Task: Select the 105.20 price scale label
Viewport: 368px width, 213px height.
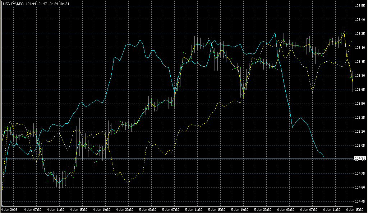Action: click(360, 132)
